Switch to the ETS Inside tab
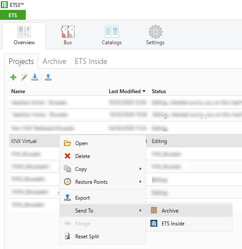Viewport: 242px width, 249px height. coord(91,61)
